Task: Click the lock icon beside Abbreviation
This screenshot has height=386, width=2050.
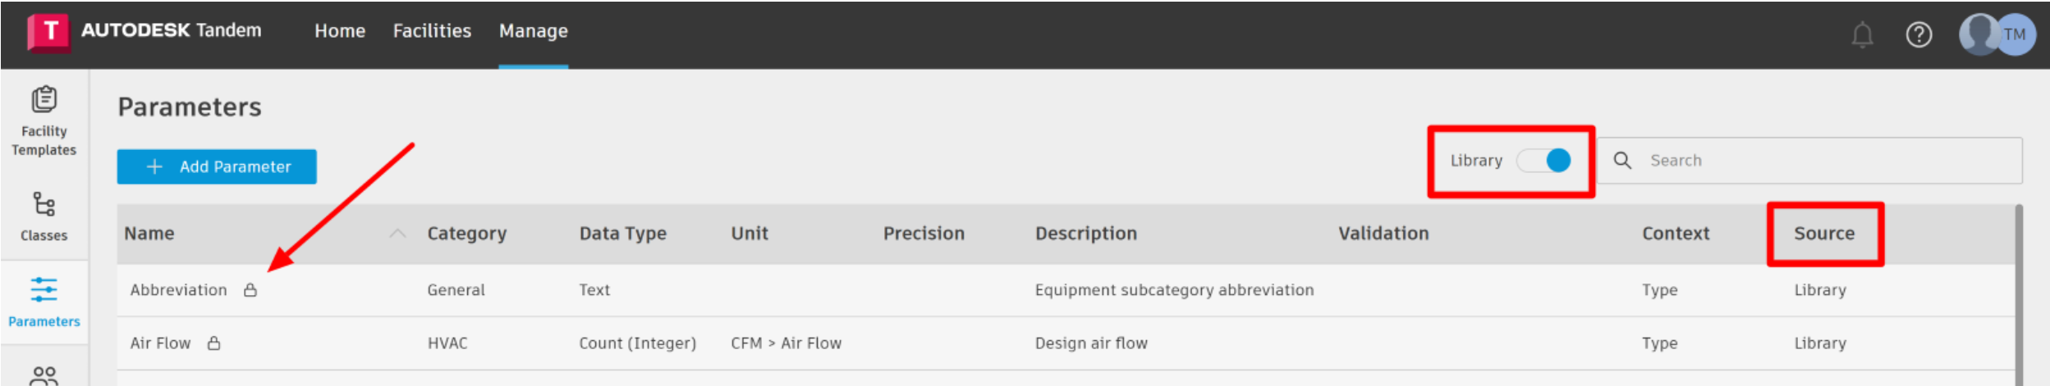Action: 250,290
